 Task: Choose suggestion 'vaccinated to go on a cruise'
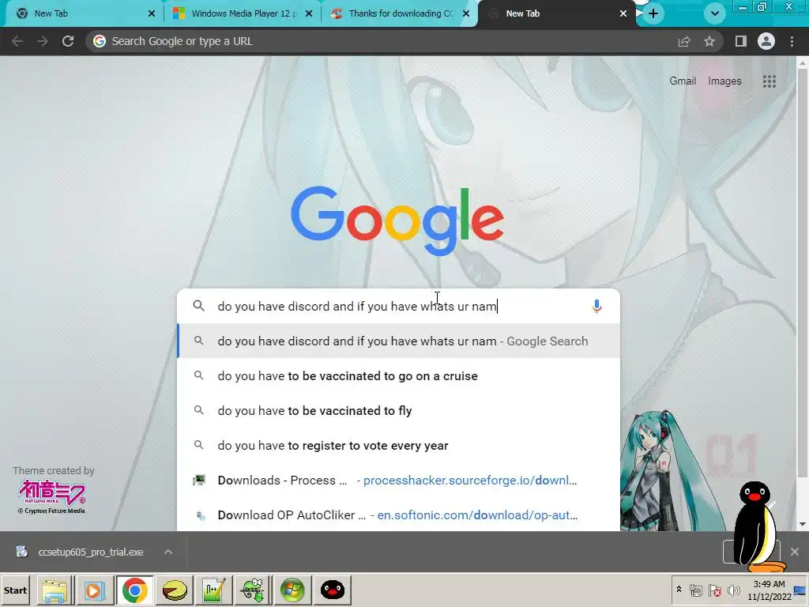(x=398, y=375)
